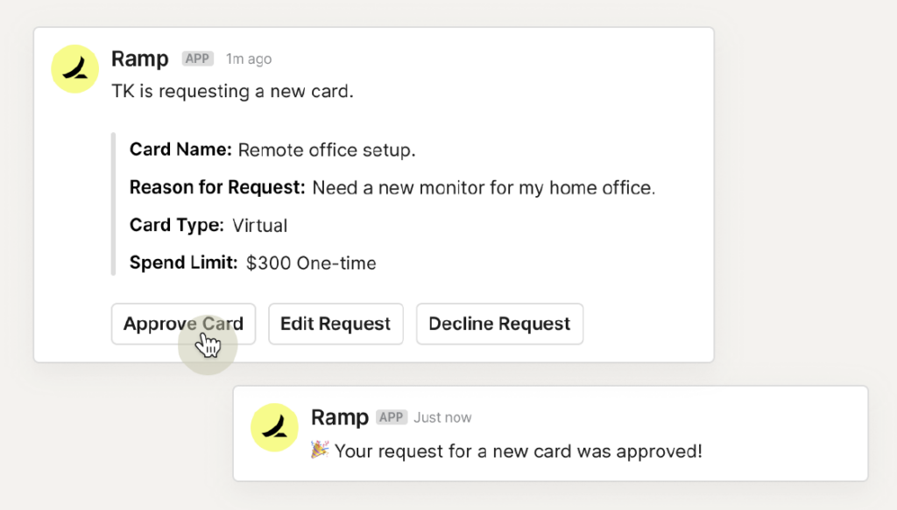Screen dimensions: 897x510
Task: Click APP badge next to Just now
Action: [392, 417]
